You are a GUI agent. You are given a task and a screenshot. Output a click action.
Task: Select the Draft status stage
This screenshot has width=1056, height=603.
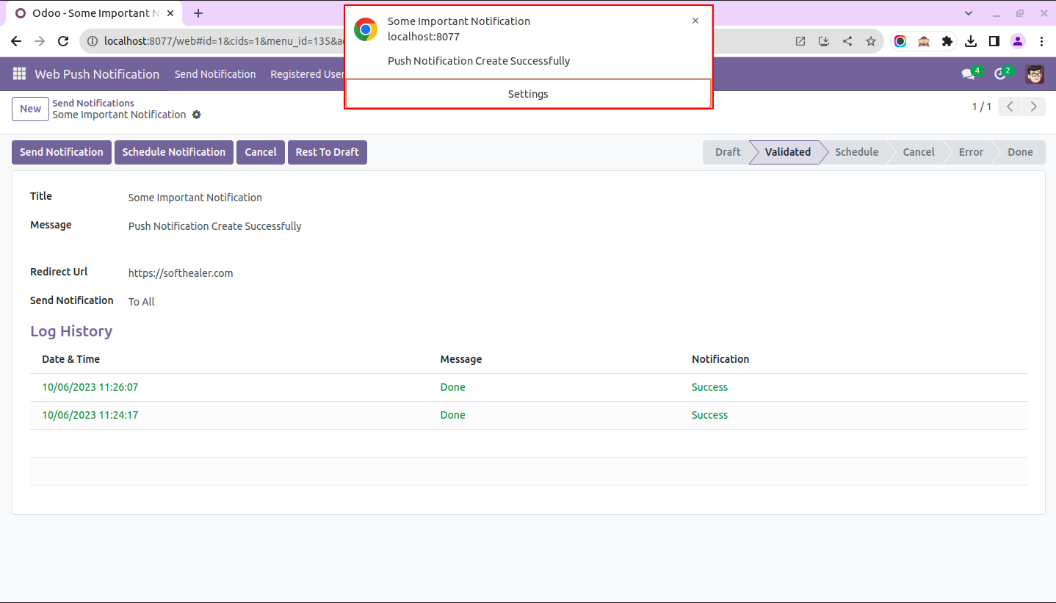727,152
